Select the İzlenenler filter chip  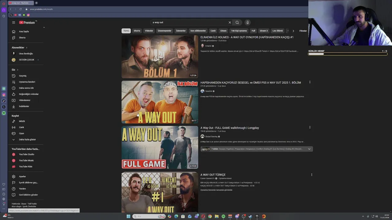(x=181, y=31)
